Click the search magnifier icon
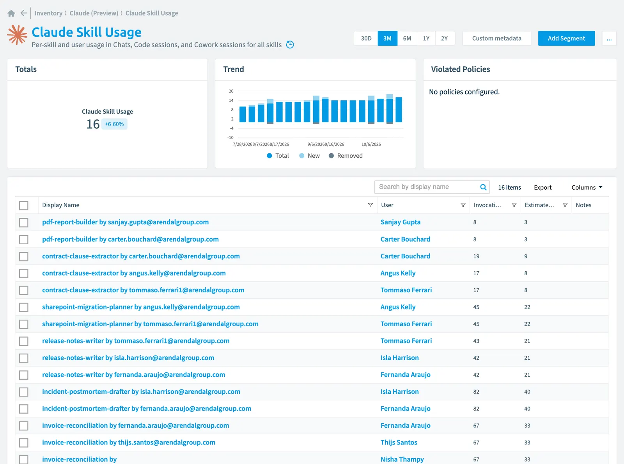This screenshot has width=624, height=464. coord(483,187)
